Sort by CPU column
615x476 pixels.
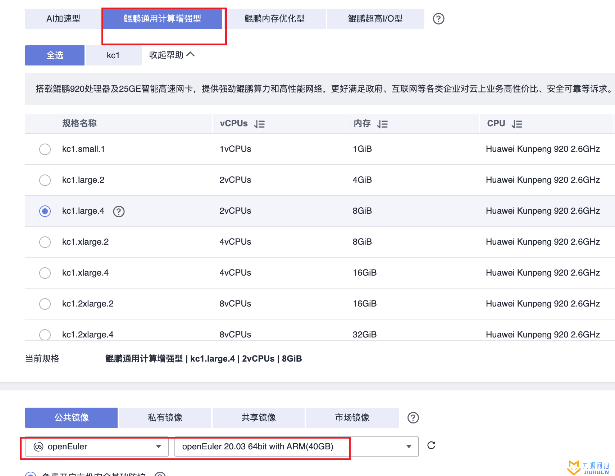click(517, 124)
